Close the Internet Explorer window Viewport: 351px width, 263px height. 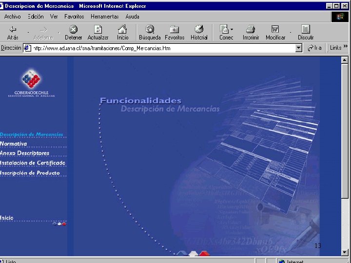point(345,6)
